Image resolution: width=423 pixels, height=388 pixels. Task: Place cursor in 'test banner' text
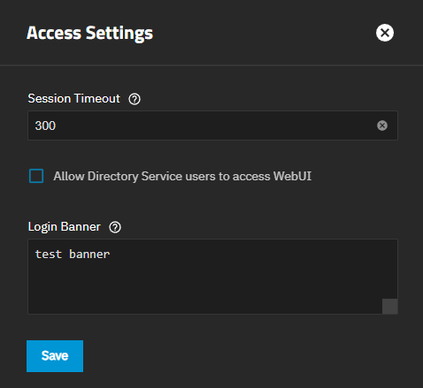point(73,255)
